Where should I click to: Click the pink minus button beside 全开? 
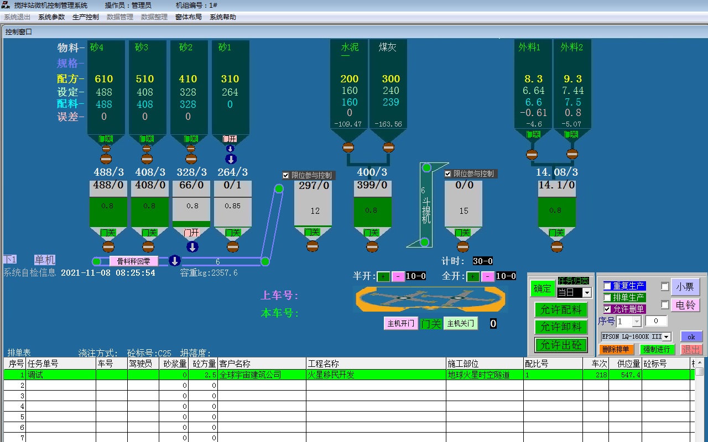coord(488,276)
